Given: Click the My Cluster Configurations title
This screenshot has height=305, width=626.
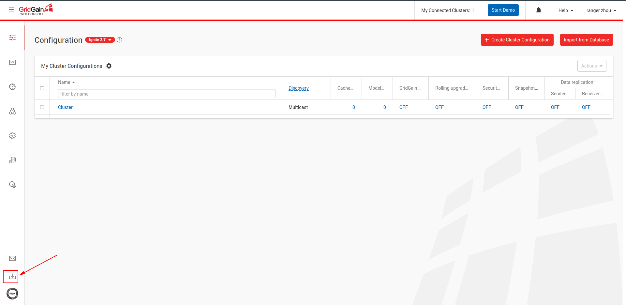Looking at the screenshot, I should [x=72, y=66].
